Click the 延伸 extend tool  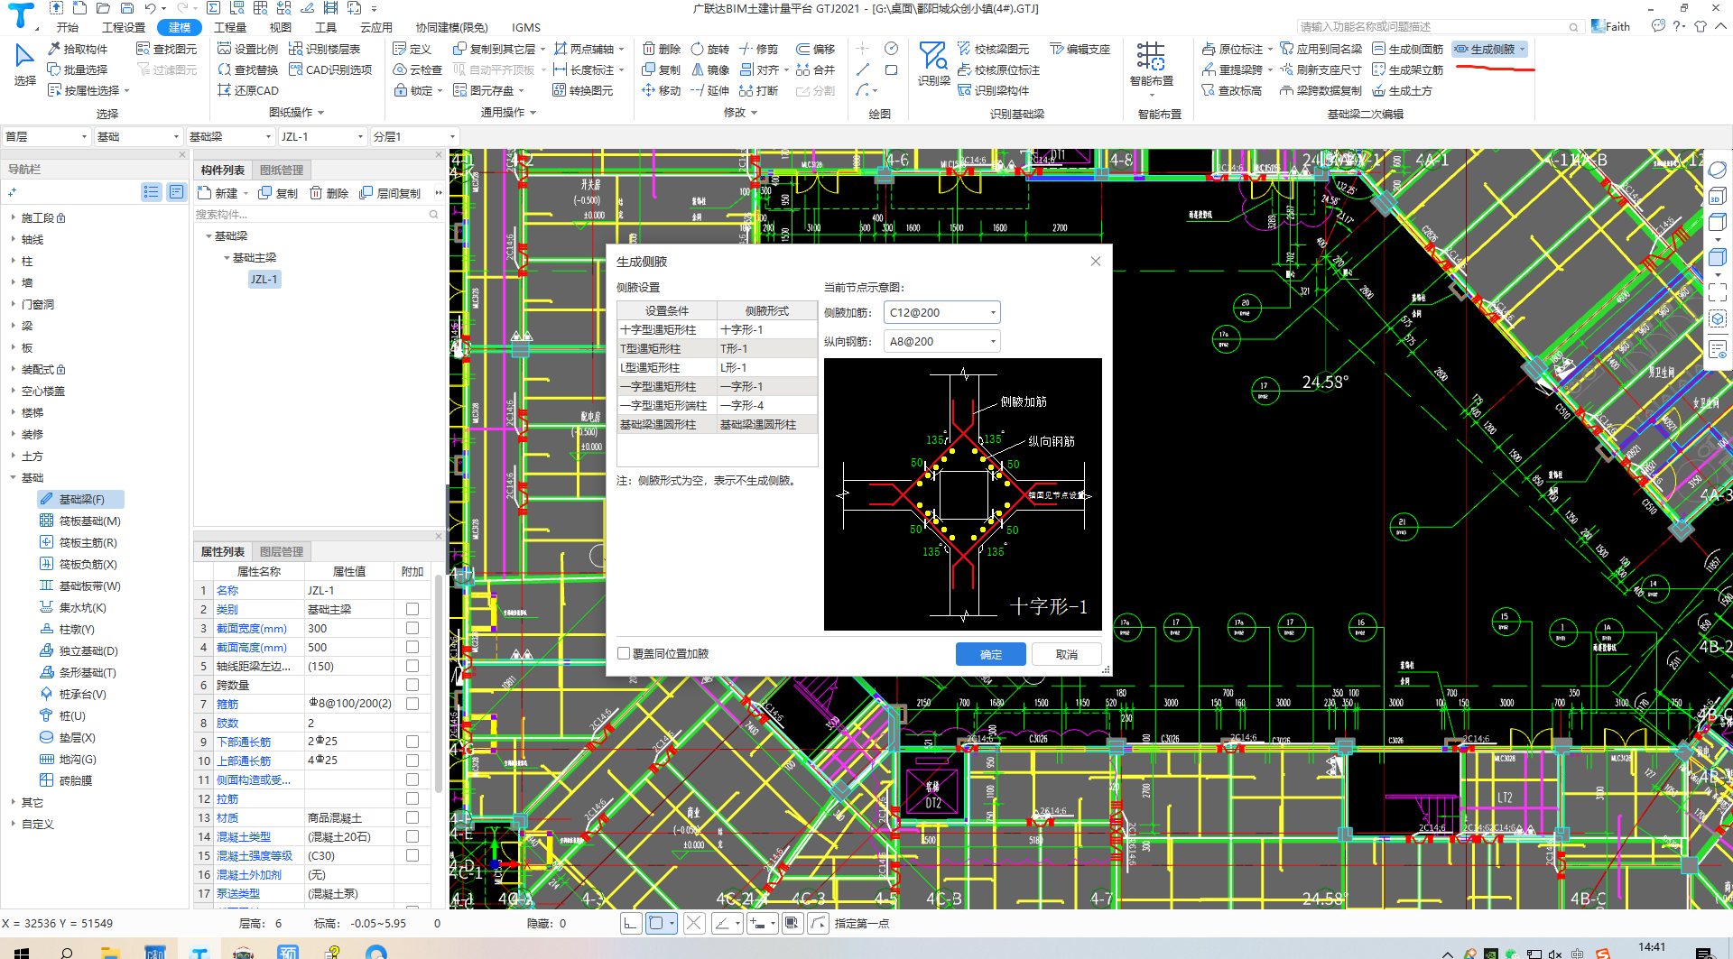[x=709, y=90]
